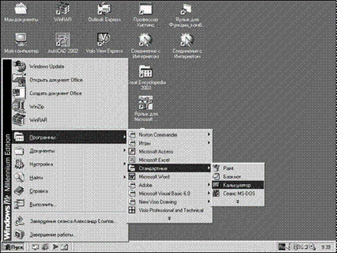Click the Windows Update globe icon
This screenshot has height=253, width=337.
(x=20, y=66)
